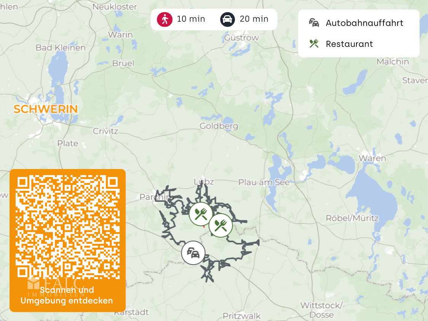
Task: Click the QR code image
Action: coord(68,227)
